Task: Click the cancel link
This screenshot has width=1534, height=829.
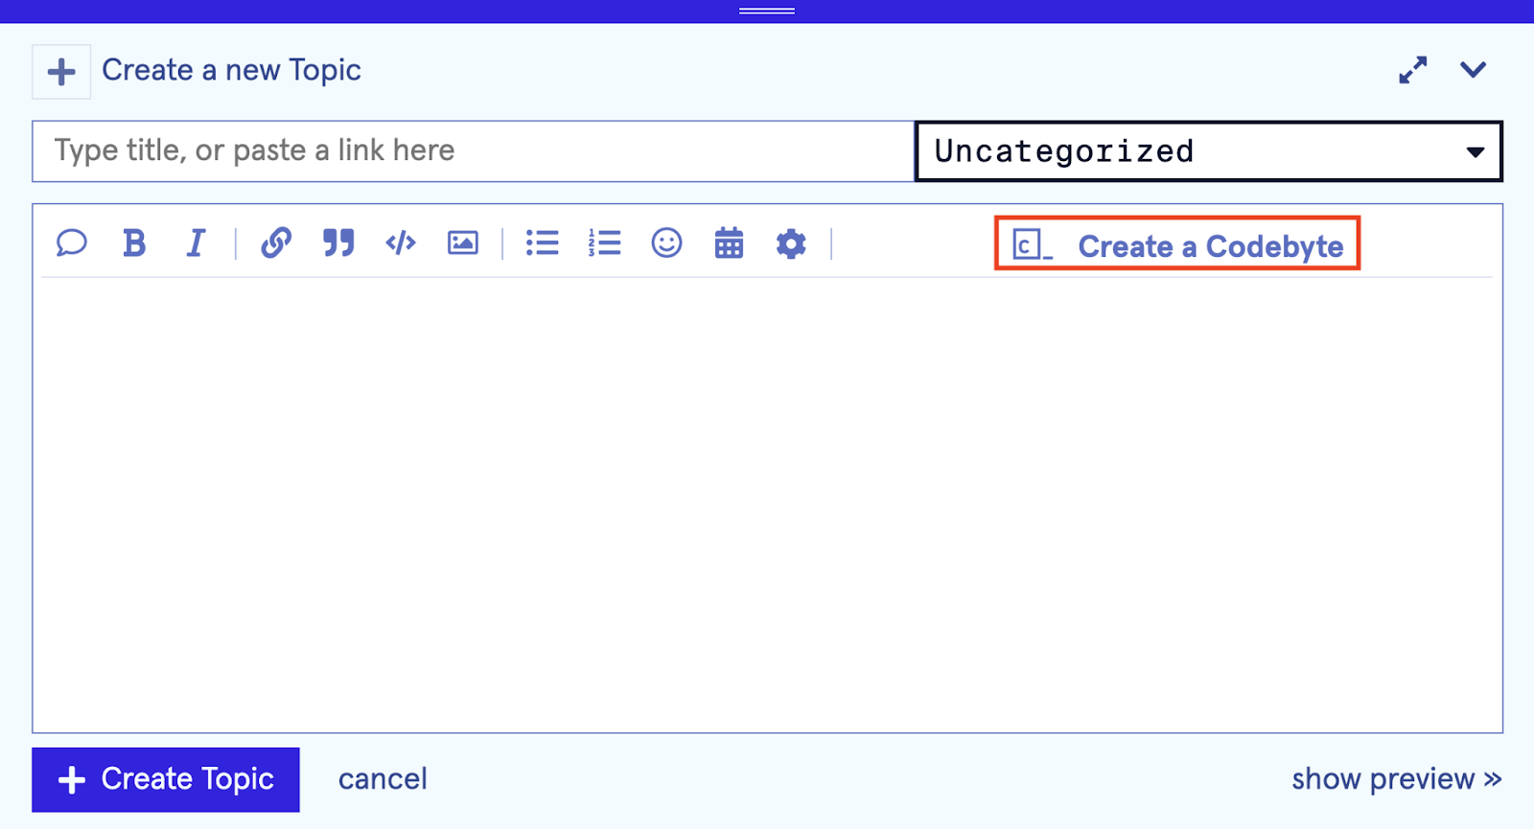Action: (x=383, y=779)
